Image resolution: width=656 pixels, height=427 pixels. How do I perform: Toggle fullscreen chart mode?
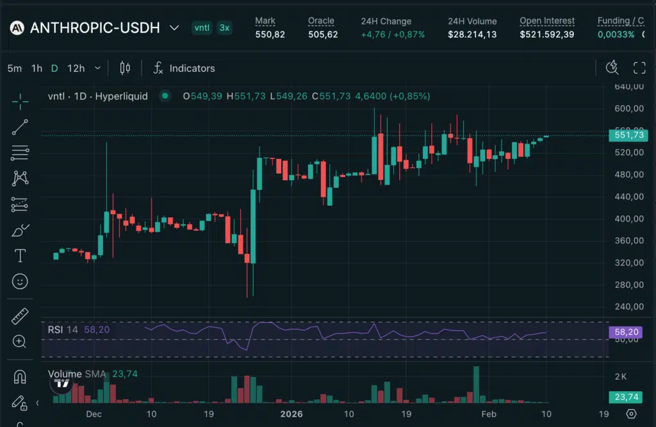pyautogui.click(x=639, y=68)
